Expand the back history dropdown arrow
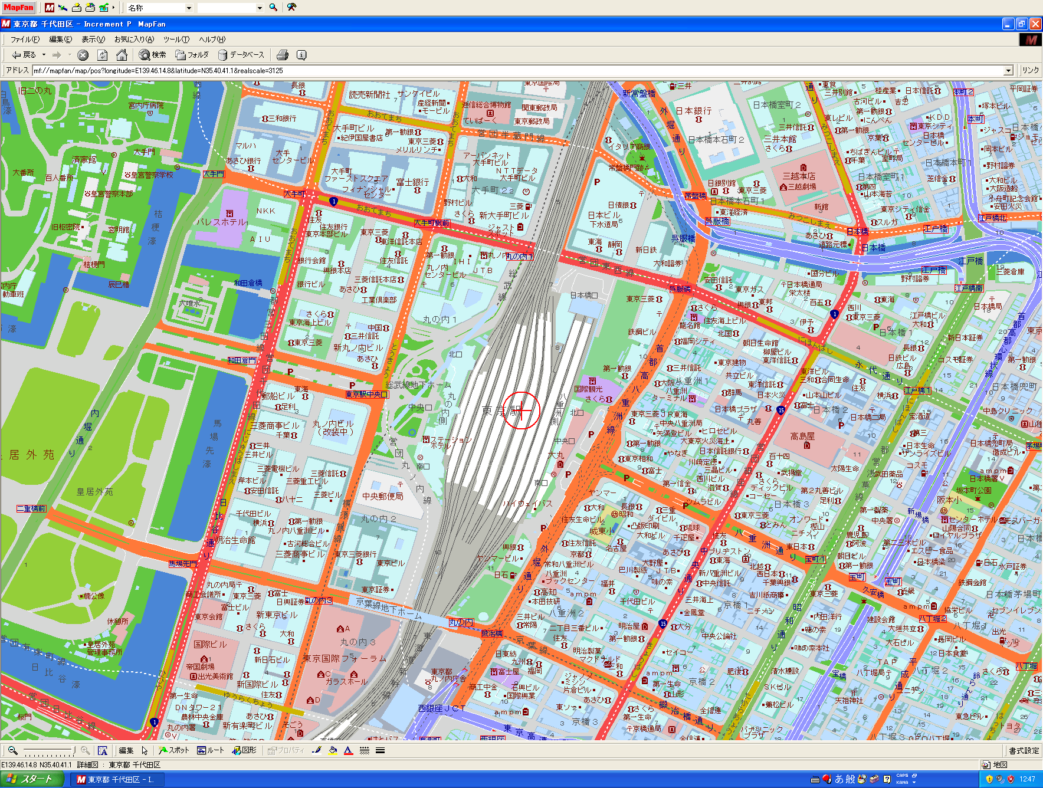 pos(44,55)
